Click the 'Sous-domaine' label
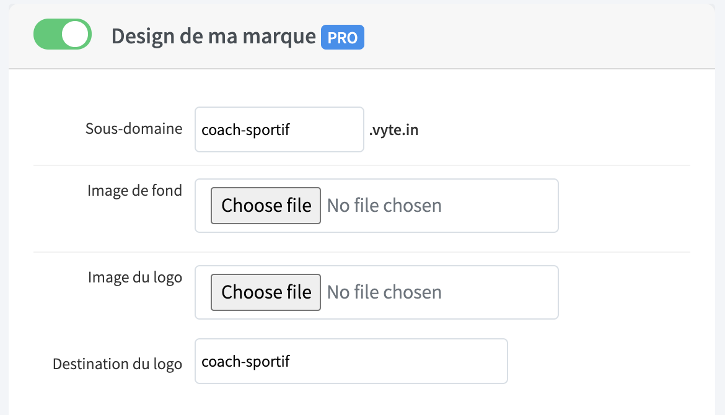The image size is (725, 415). 134,128
